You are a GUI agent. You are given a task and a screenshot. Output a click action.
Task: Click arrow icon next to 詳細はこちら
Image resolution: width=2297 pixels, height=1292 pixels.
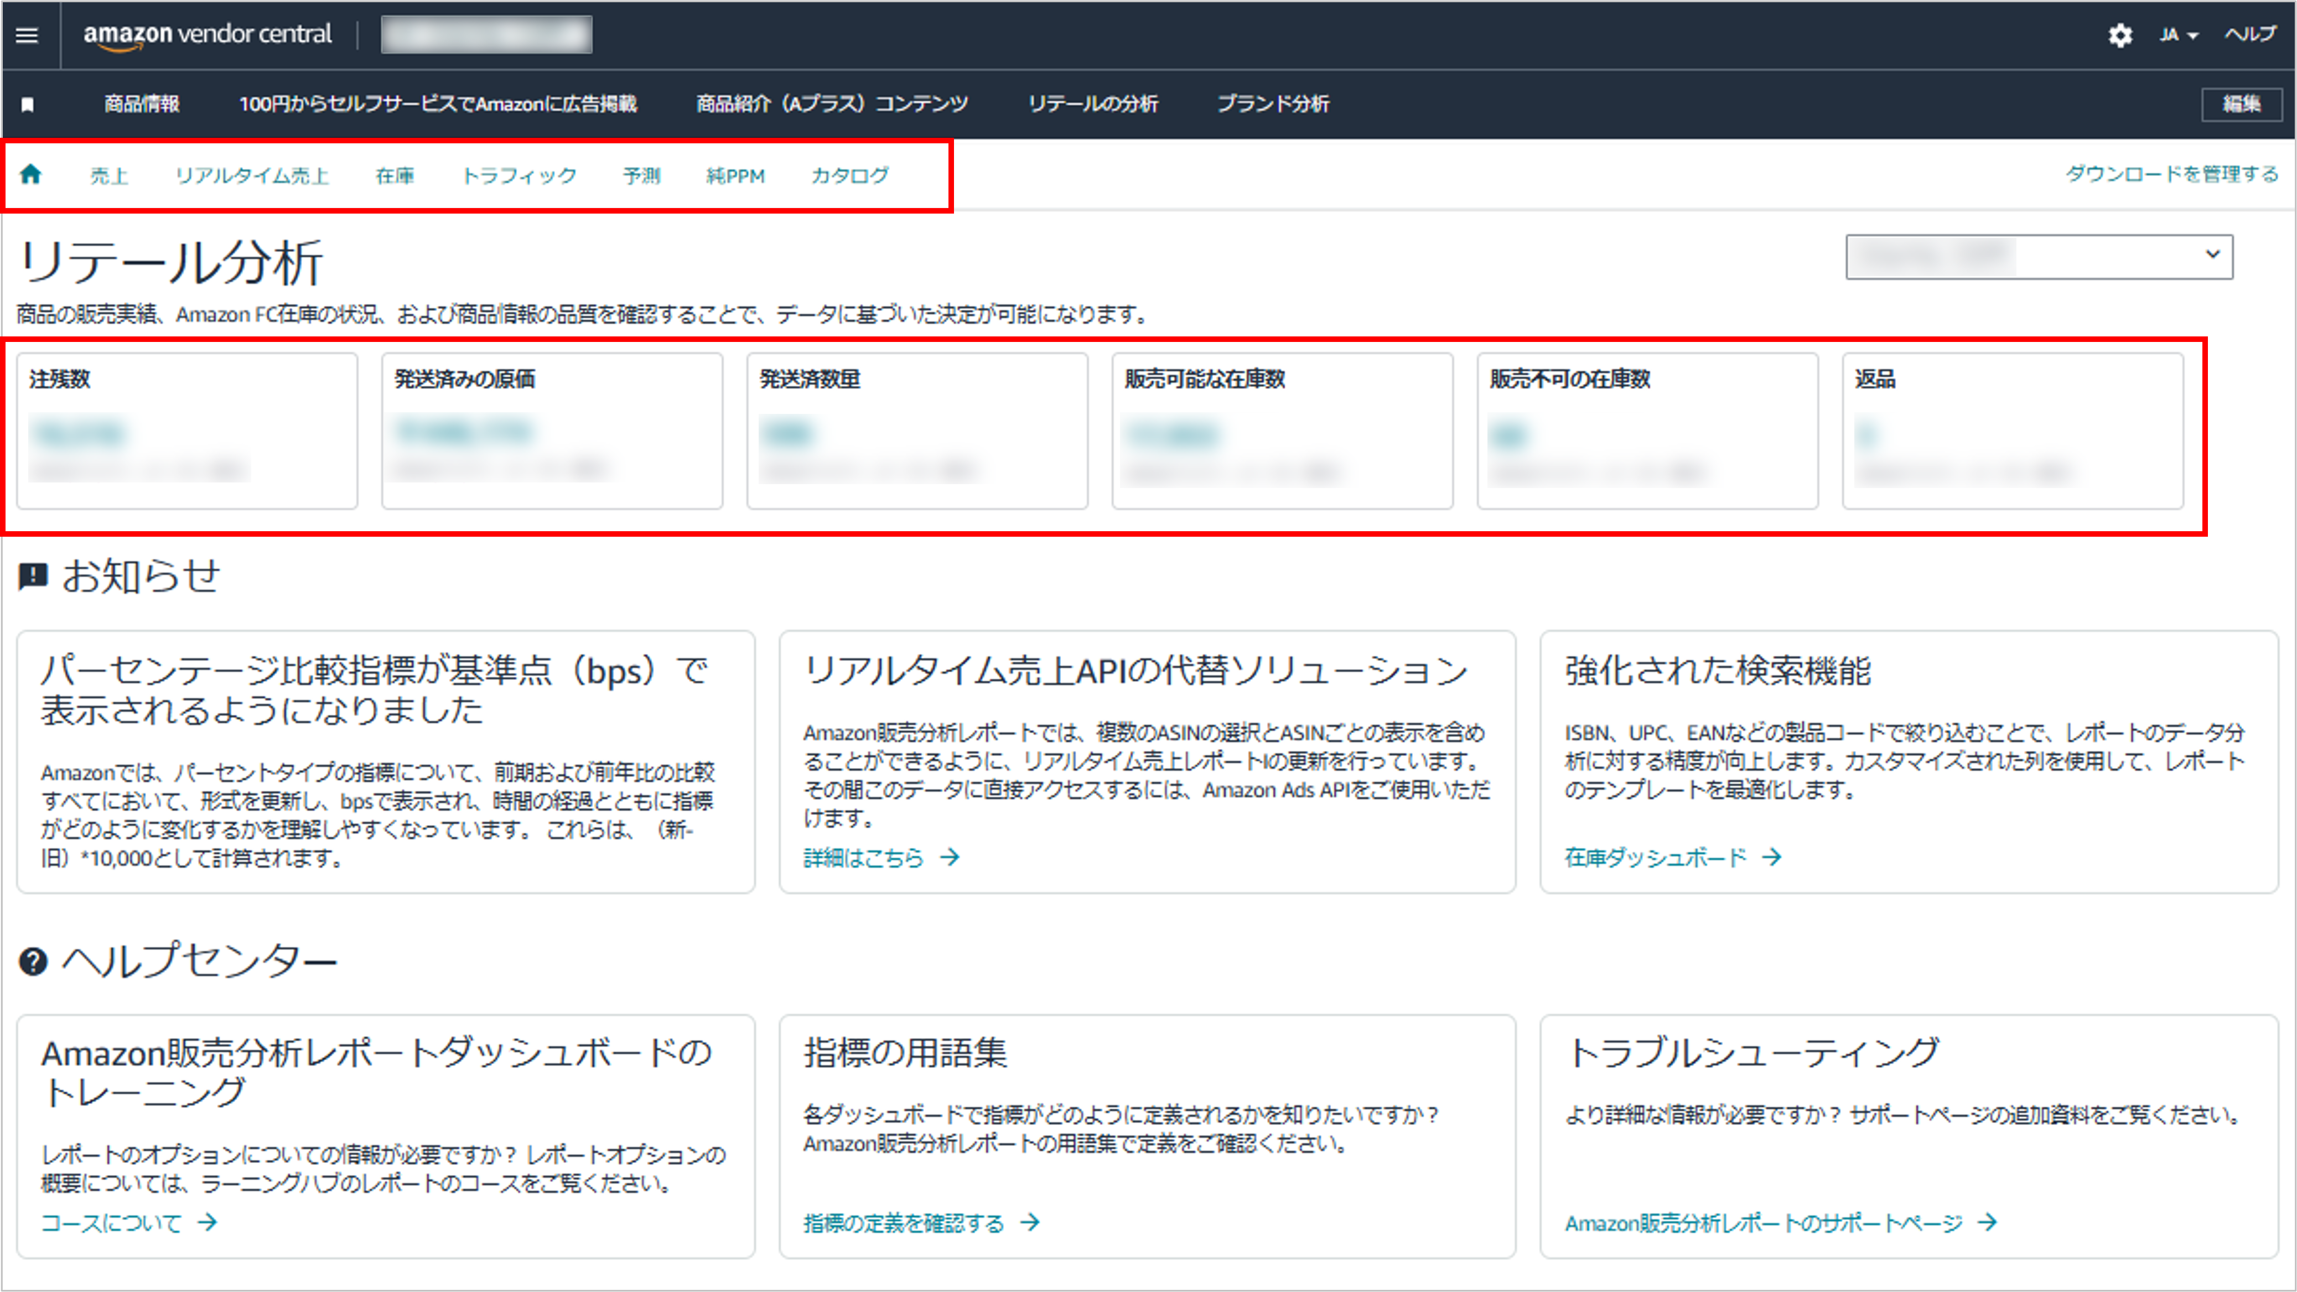(951, 857)
